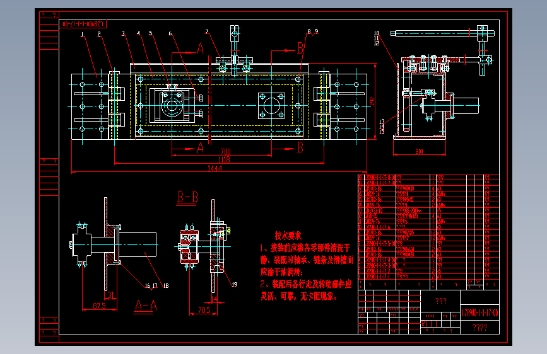Click the underlined B-B section title
Image resolution: width=547 pixels, height=354 pixels.
tap(187, 197)
